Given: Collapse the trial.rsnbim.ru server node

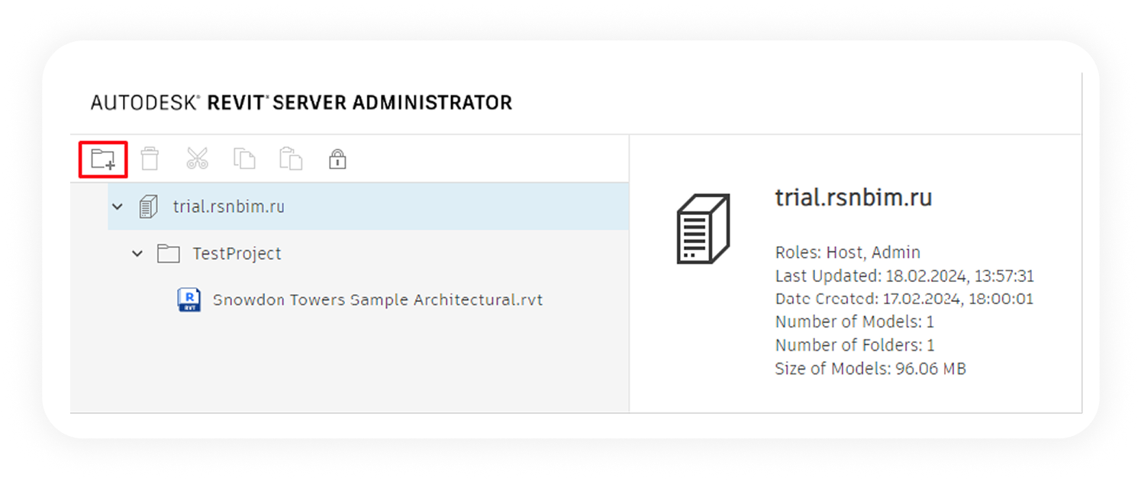Looking at the screenshot, I should pyautogui.click(x=118, y=207).
